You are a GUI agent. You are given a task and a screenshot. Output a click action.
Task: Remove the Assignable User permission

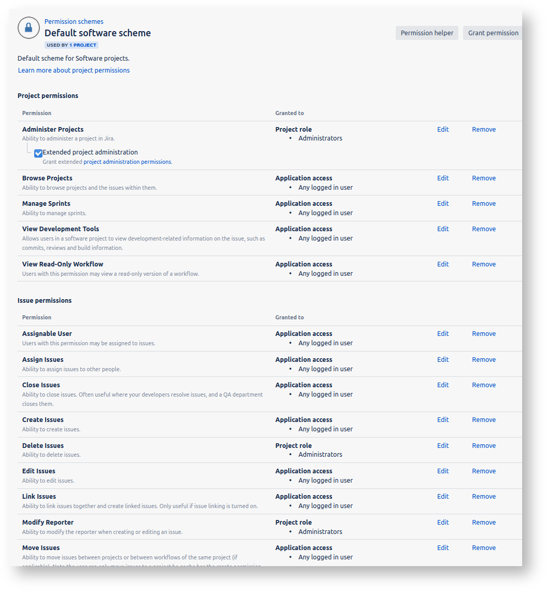(x=483, y=334)
